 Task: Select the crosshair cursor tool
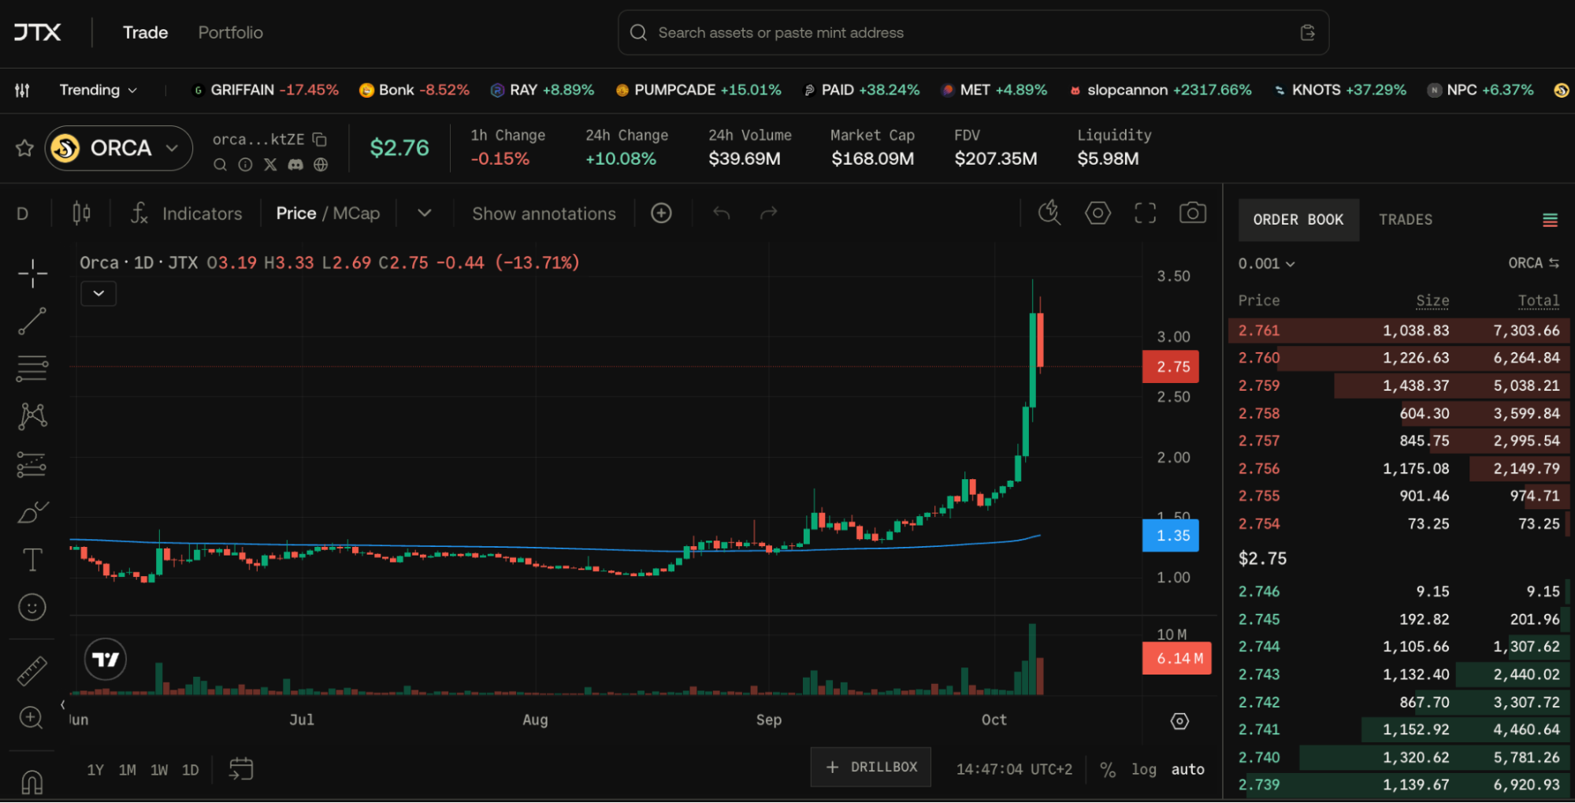pyautogui.click(x=32, y=273)
